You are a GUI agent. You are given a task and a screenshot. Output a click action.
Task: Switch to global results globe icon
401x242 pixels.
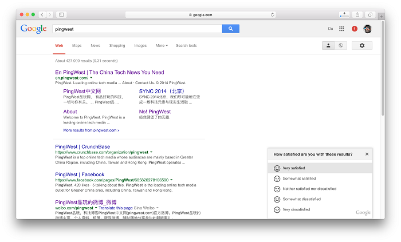click(341, 45)
